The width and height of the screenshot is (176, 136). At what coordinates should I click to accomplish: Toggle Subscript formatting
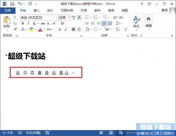point(49,24)
